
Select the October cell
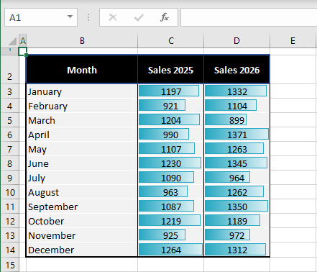pos(82,221)
